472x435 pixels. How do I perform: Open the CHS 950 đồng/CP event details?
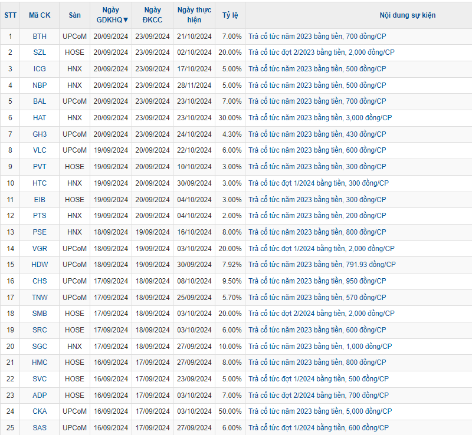(x=317, y=281)
